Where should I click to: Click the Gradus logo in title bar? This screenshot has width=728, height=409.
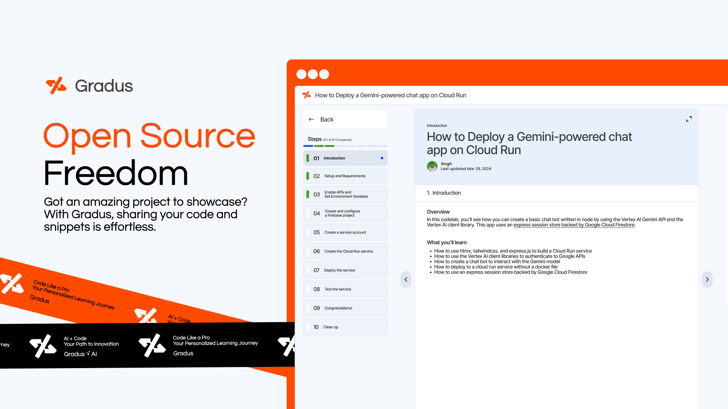pos(306,95)
